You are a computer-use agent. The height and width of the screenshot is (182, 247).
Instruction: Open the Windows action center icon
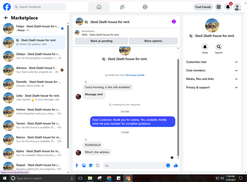[241, 178]
